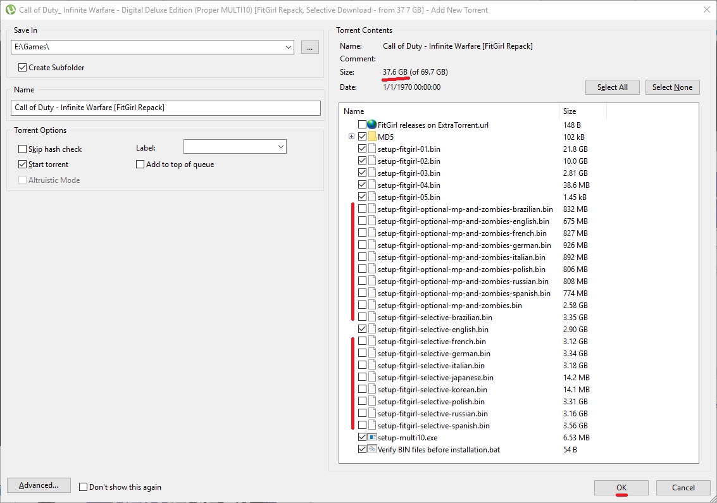Click the file icon of setup-fitgirl-selective-spanish.bin
The width and height of the screenshot is (717, 503).
coord(371,425)
